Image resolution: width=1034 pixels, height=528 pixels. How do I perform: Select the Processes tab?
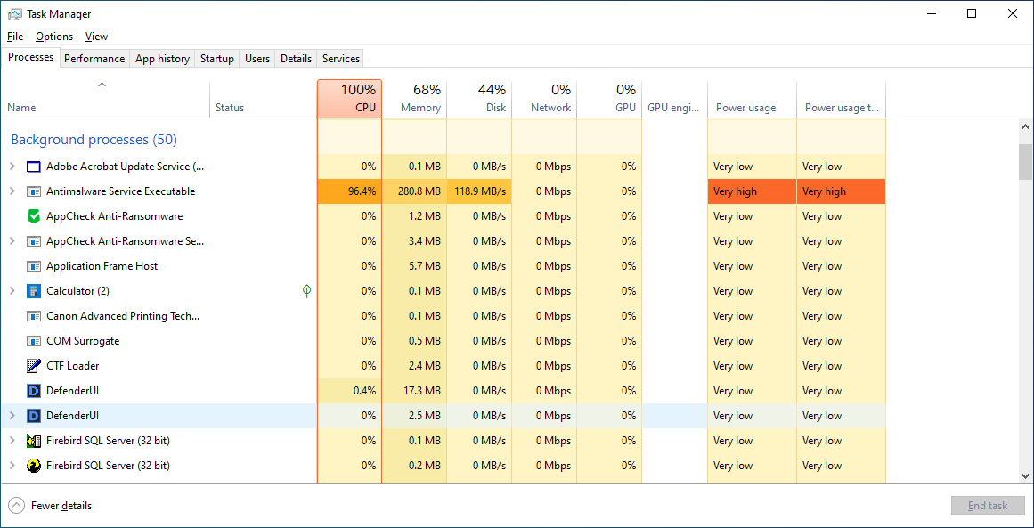click(x=30, y=57)
